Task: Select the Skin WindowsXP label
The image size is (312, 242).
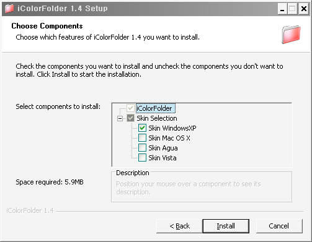Action: coord(172,128)
